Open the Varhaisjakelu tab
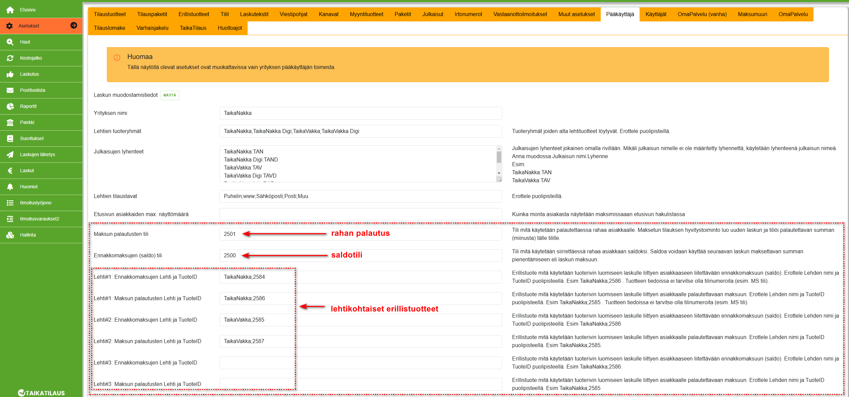The width and height of the screenshot is (849, 397). click(152, 28)
